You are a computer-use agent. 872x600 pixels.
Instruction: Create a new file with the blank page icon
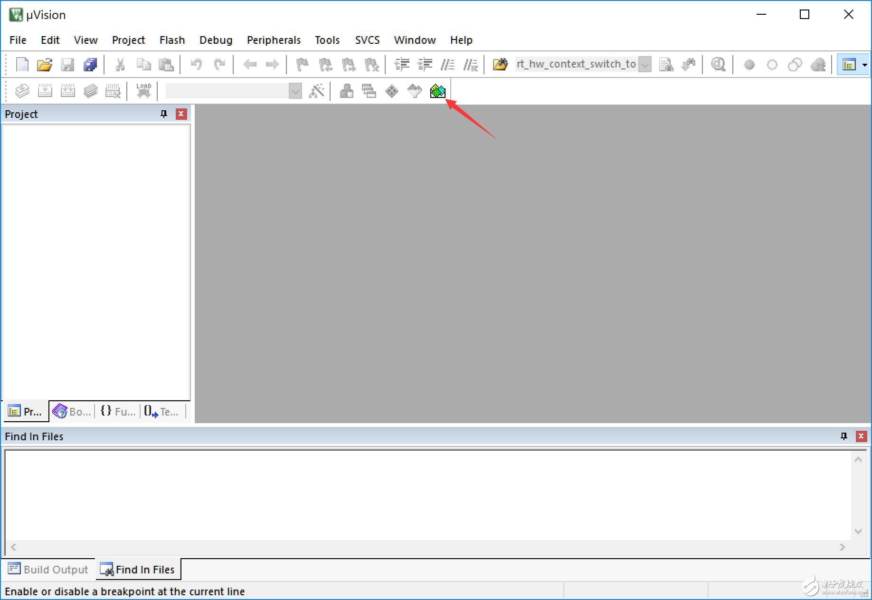pyautogui.click(x=22, y=65)
